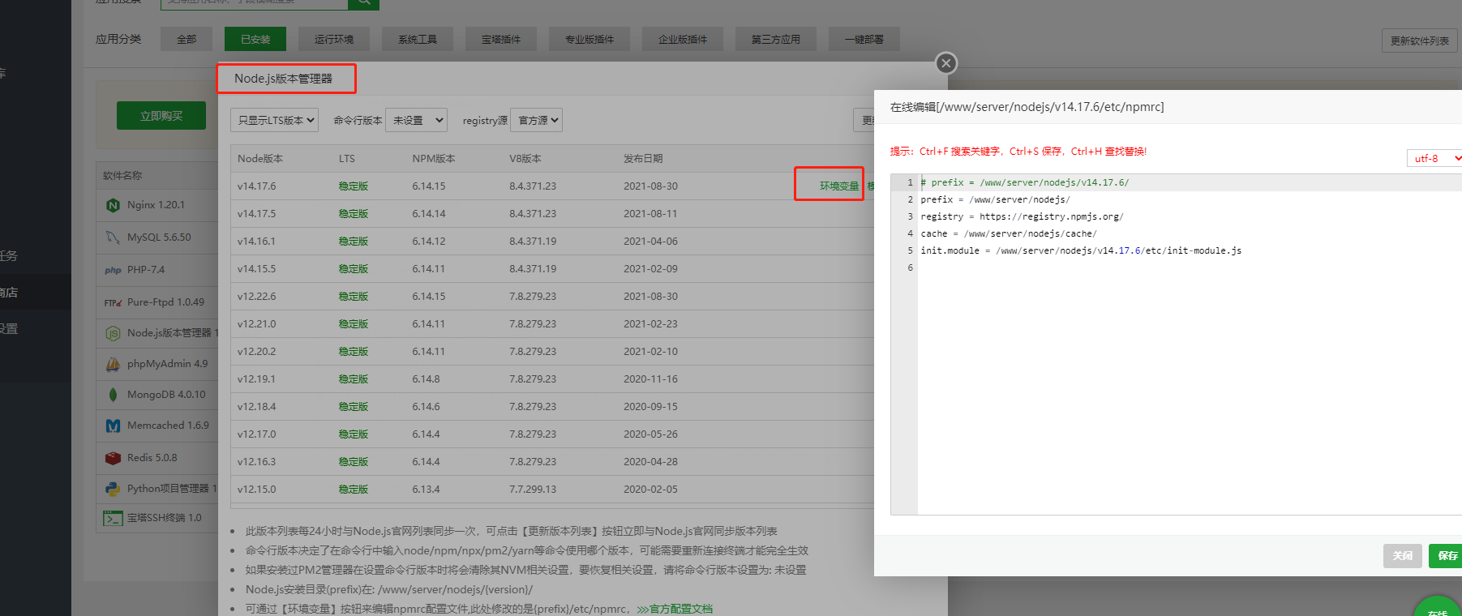Switch to the 一键部署 category tab
This screenshot has width=1462, height=616.
(864, 39)
